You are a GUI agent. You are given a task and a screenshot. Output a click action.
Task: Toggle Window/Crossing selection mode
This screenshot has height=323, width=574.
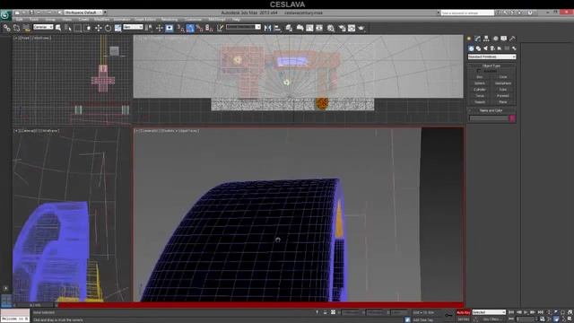tap(88, 28)
